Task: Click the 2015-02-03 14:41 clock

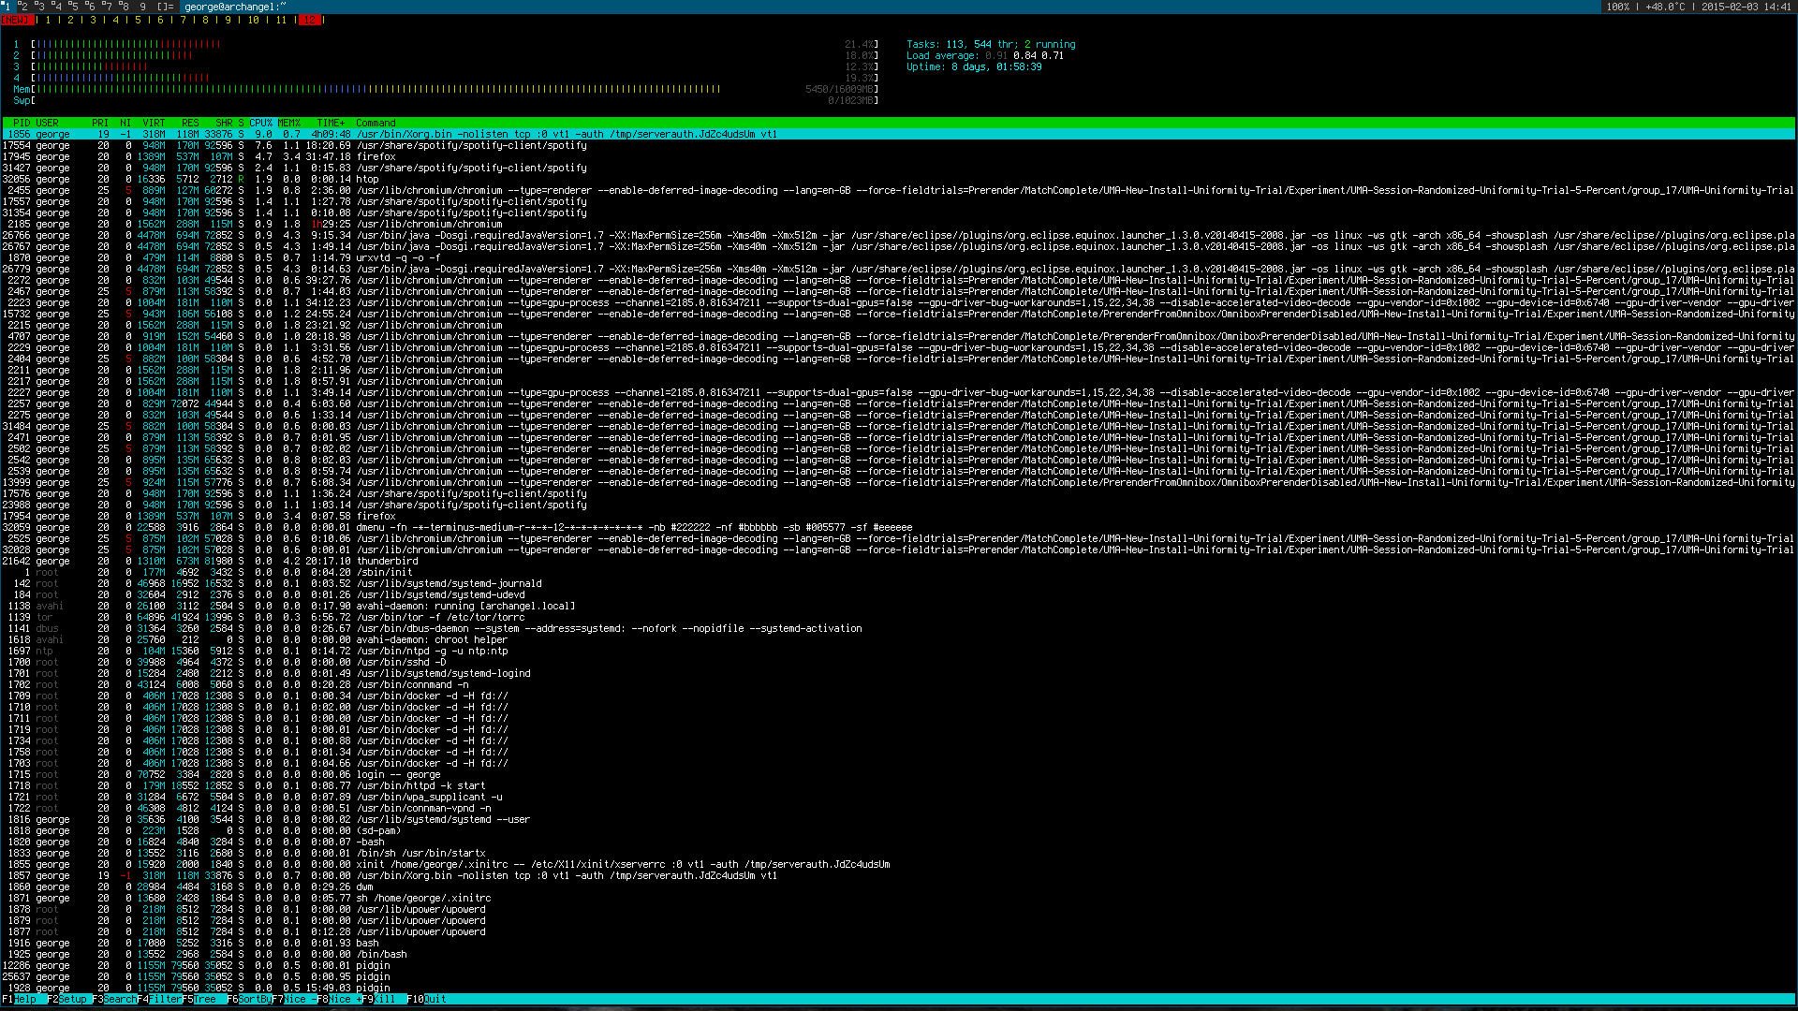Action: [x=1746, y=7]
